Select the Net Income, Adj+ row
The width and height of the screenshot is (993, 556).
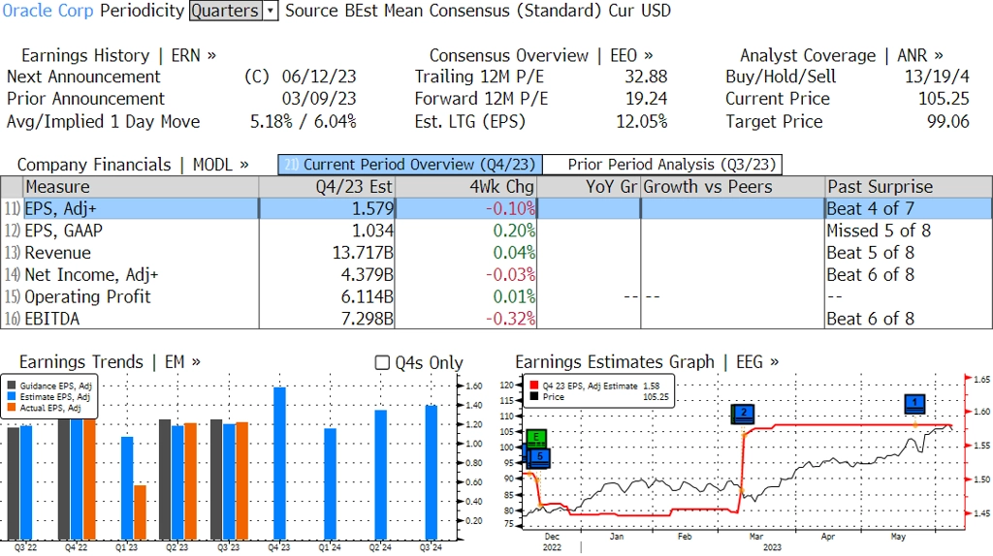coord(496,275)
